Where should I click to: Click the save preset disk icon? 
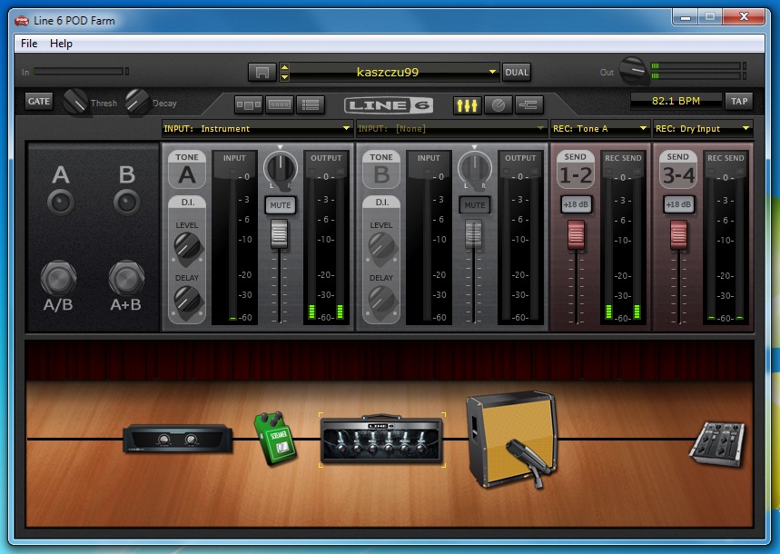[x=262, y=72]
